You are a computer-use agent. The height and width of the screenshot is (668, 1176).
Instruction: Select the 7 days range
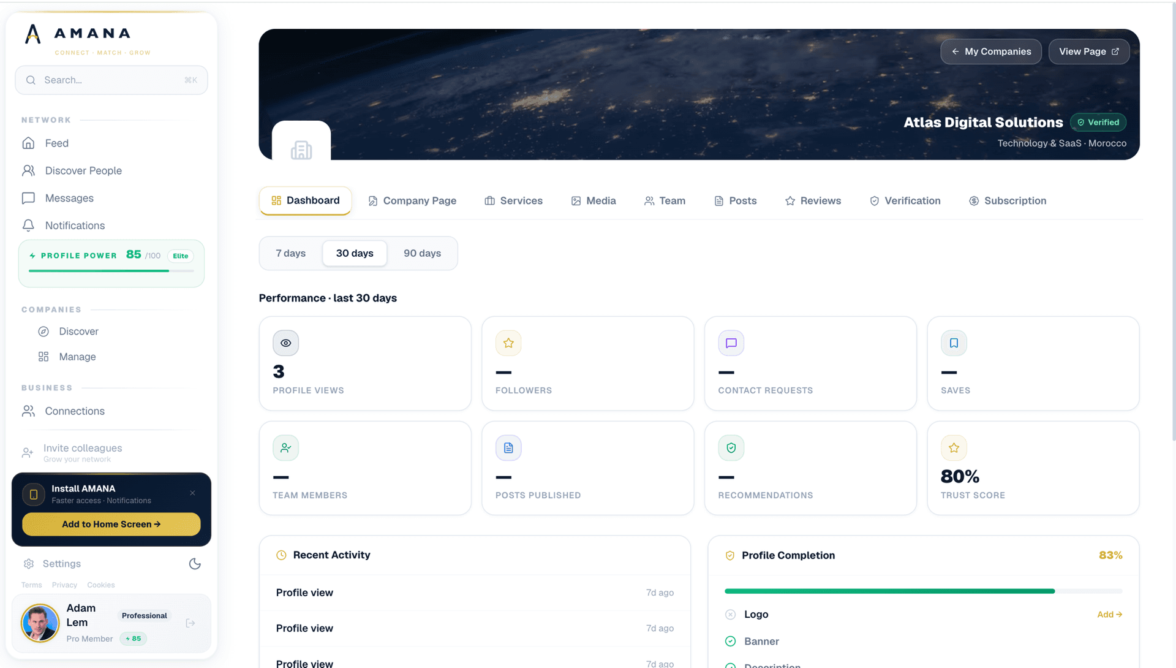[x=291, y=254]
